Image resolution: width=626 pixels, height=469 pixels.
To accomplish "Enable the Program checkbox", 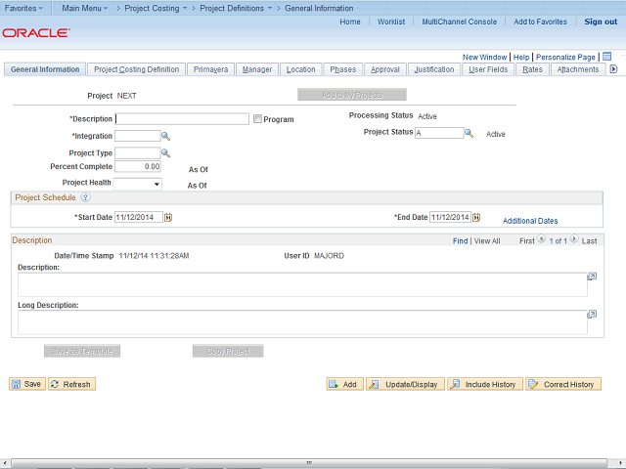I will pos(257,119).
